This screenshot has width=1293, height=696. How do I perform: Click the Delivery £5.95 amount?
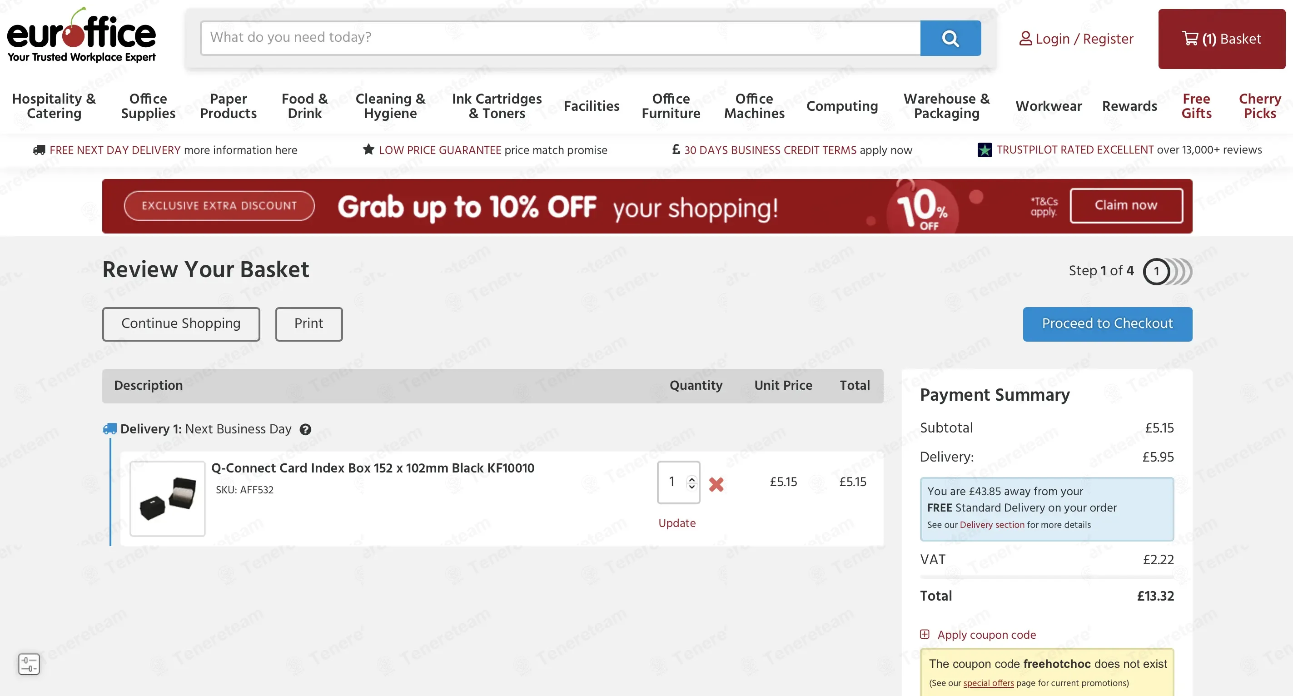pyautogui.click(x=1158, y=457)
